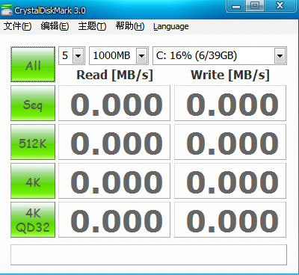Open the 帮助(H) menu

coord(130,26)
